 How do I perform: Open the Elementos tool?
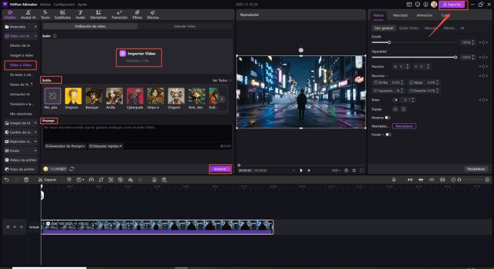point(98,15)
